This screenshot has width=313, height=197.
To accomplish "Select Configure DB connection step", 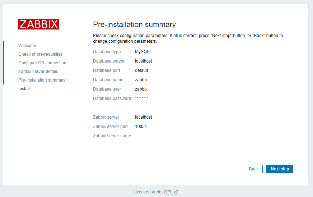I will coord(42,63).
